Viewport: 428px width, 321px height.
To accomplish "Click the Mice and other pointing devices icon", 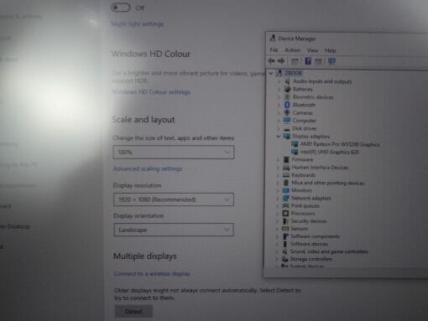I will 286,183.
